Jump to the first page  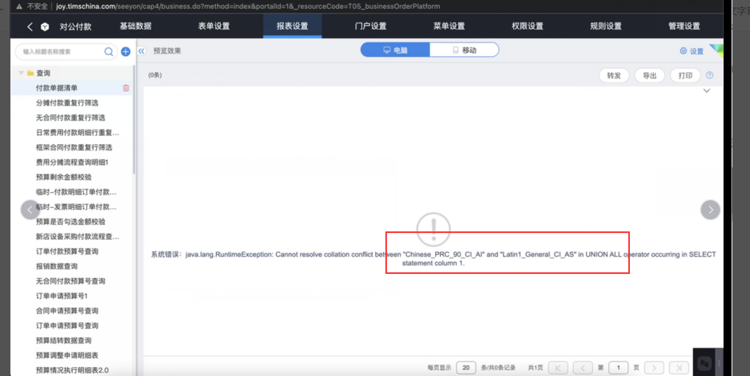click(558, 368)
